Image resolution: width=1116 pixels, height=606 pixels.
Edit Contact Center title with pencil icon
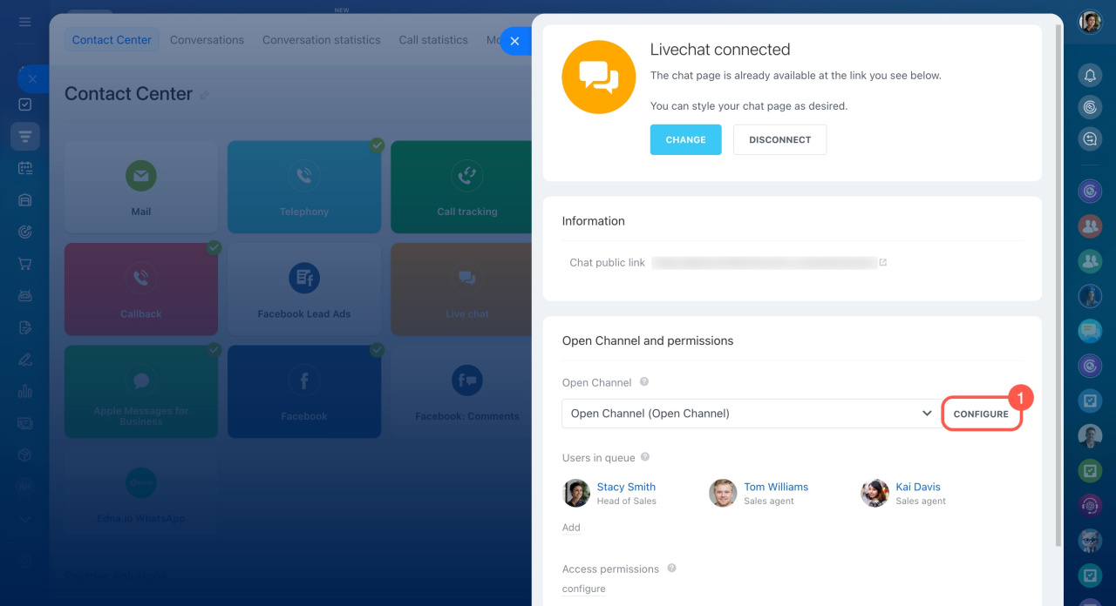coord(204,95)
